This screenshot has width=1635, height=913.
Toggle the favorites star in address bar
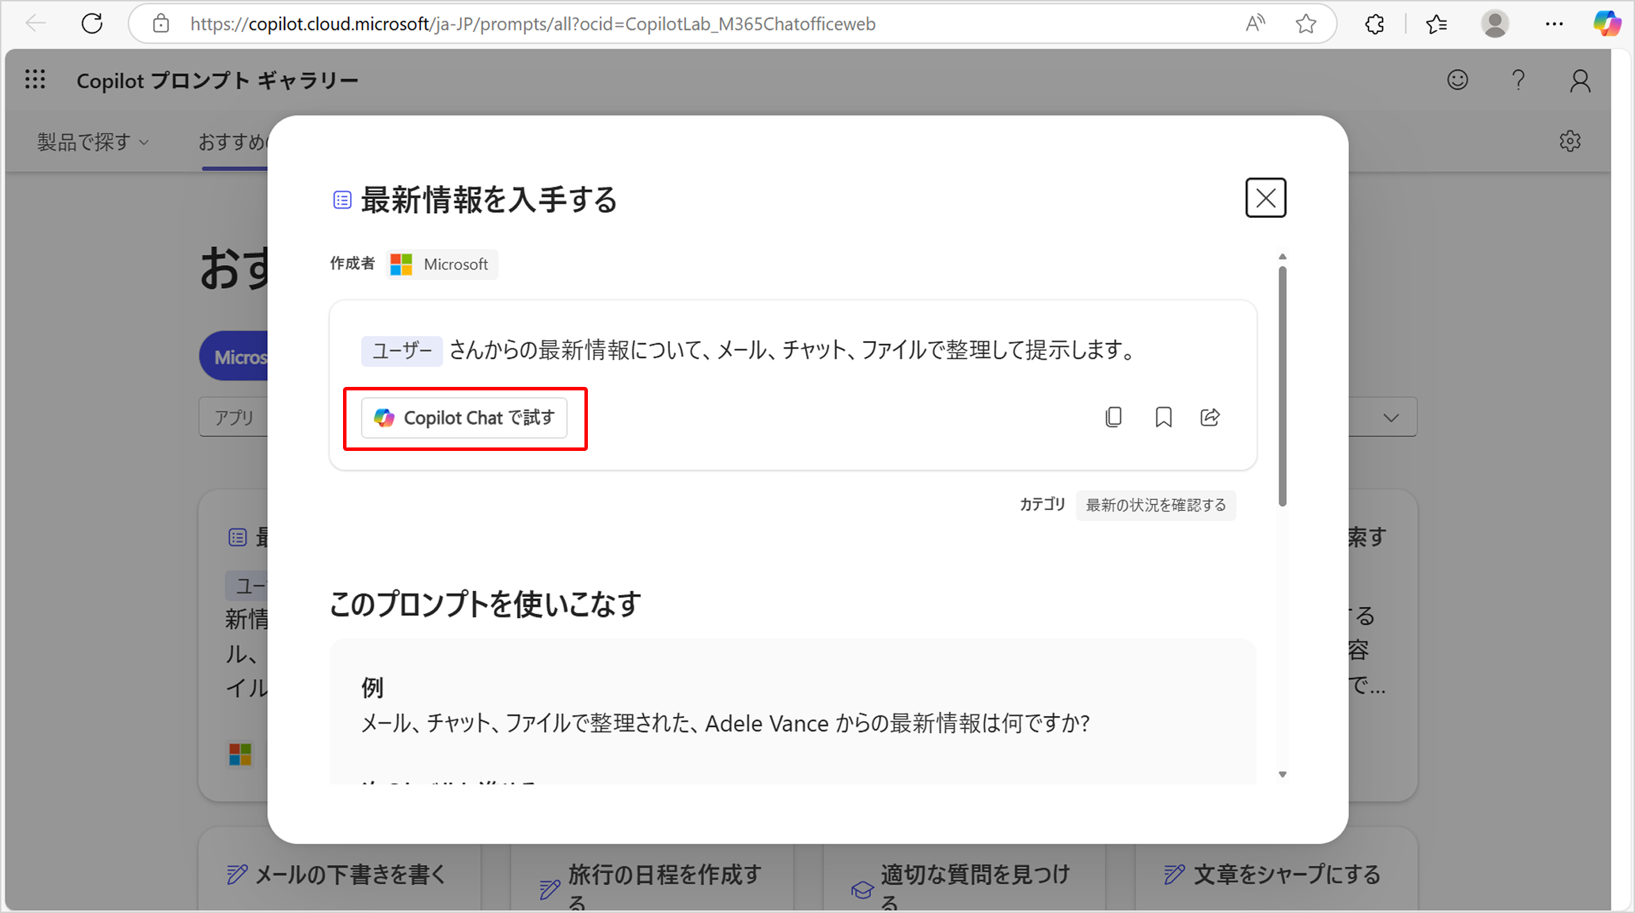click(1306, 23)
